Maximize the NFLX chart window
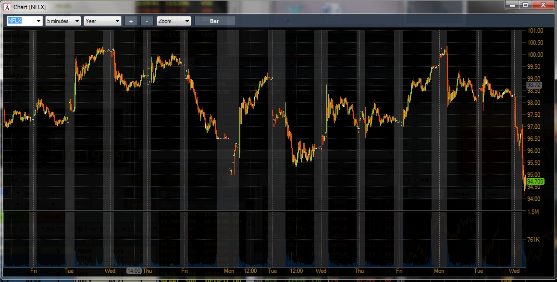 pyautogui.click(x=525, y=5)
